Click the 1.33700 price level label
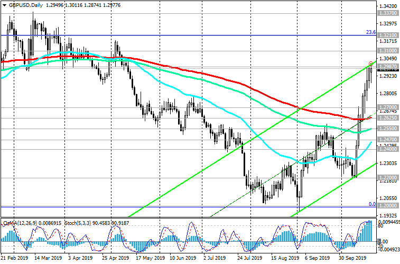 click(x=388, y=13)
